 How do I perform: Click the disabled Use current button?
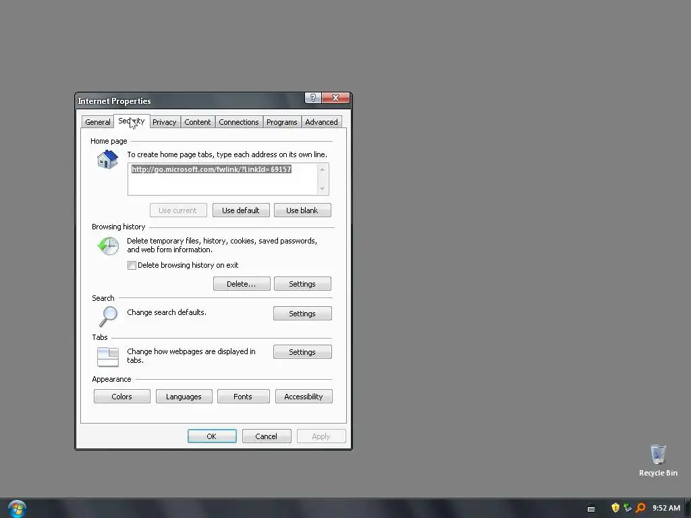coord(178,210)
